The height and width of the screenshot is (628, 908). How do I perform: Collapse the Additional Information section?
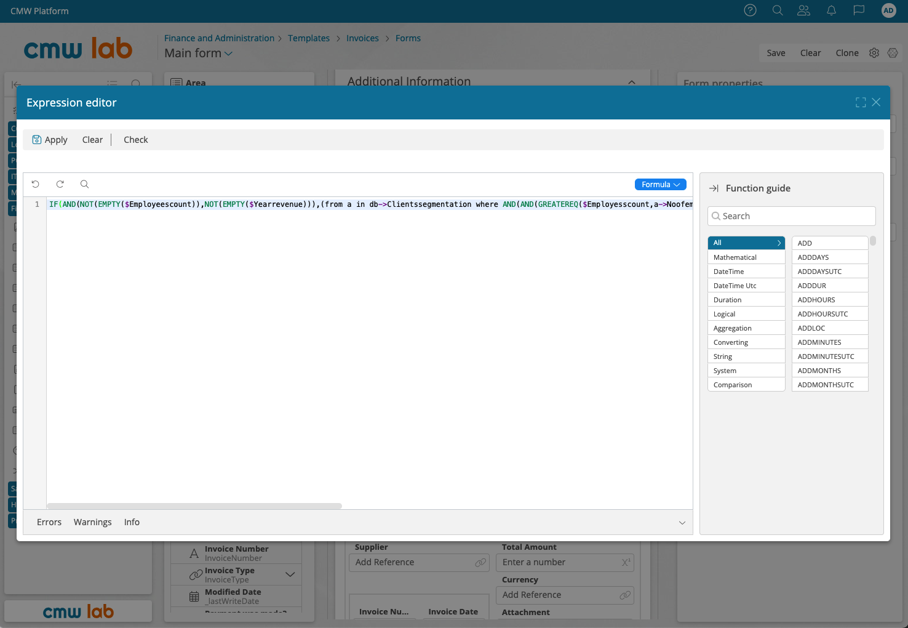pos(632,82)
